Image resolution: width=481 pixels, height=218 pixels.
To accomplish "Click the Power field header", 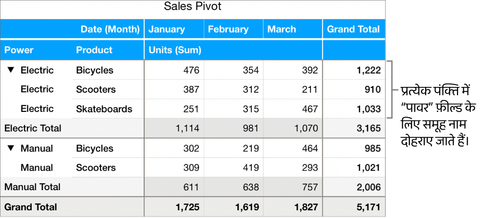I will [19, 50].
